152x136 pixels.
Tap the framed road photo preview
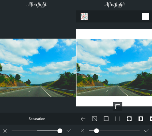(x=114, y=68)
